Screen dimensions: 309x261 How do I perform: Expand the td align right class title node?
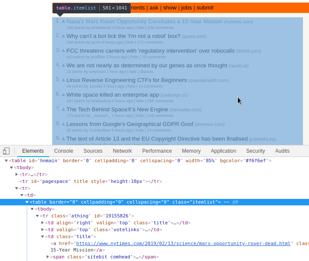click(42, 223)
